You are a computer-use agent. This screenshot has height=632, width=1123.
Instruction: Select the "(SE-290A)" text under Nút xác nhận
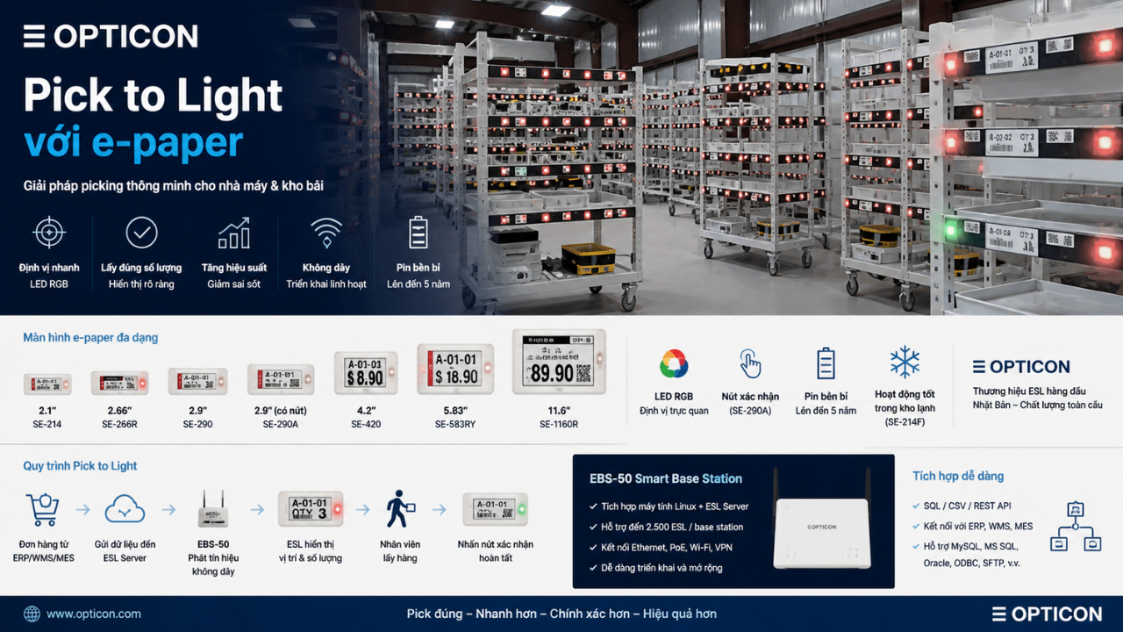pos(749,411)
